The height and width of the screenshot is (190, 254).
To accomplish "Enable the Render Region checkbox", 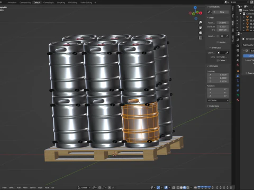I will pyautogui.click(x=217, y=42).
